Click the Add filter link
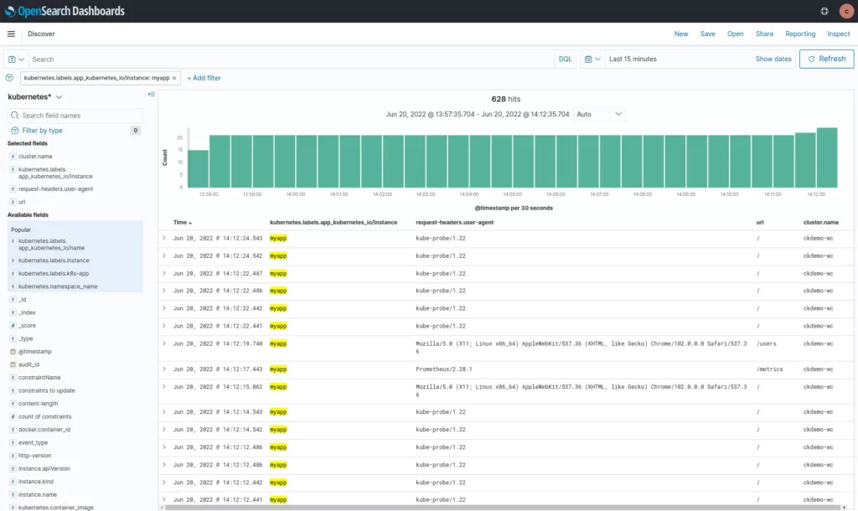This screenshot has width=858, height=511. (204, 78)
